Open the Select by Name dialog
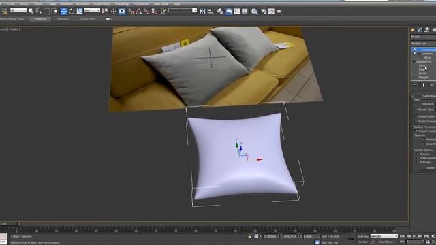 tap(39, 11)
